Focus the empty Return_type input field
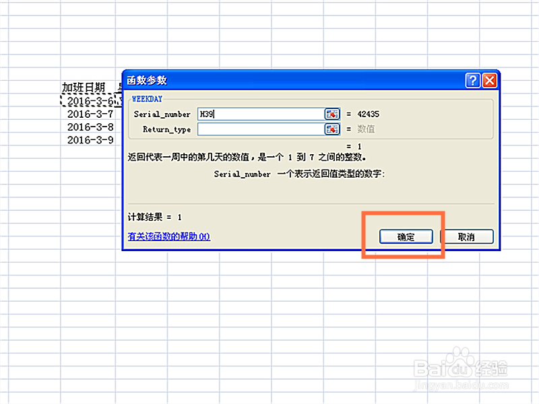This screenshot has height=404, width=539. [x=261, y=129]
